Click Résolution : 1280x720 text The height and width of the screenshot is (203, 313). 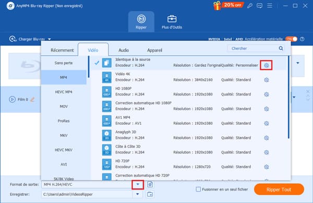click(192, 166)
